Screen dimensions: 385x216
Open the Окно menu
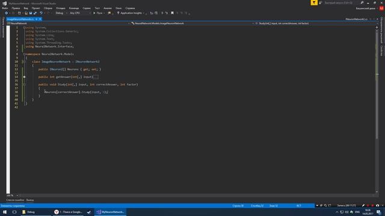(x=119, y=8)
